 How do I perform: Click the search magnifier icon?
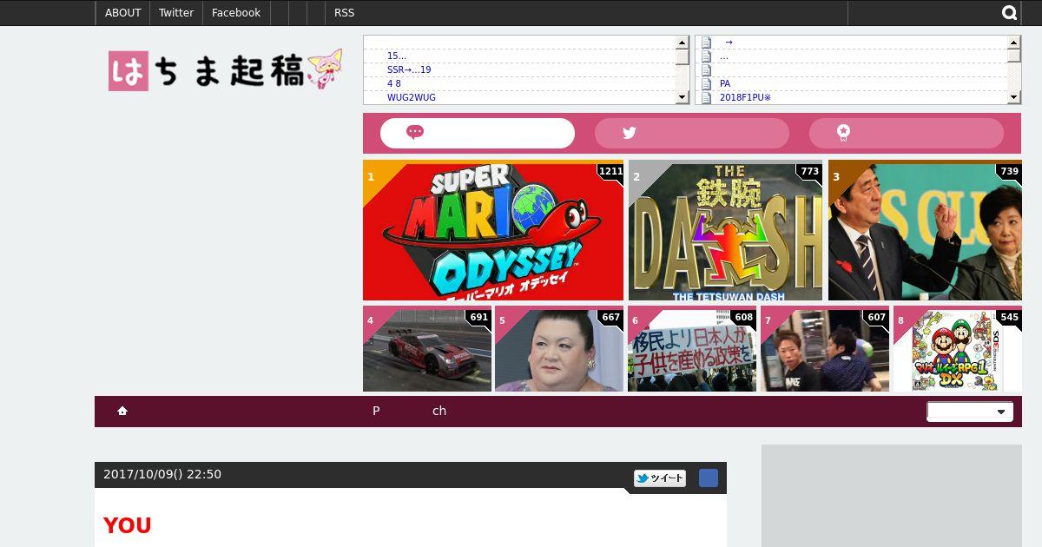coord(1009,13)
